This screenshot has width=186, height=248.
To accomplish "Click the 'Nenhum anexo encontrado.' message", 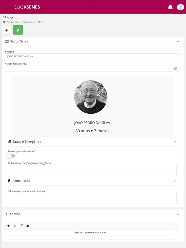I will tap(90, 233).
